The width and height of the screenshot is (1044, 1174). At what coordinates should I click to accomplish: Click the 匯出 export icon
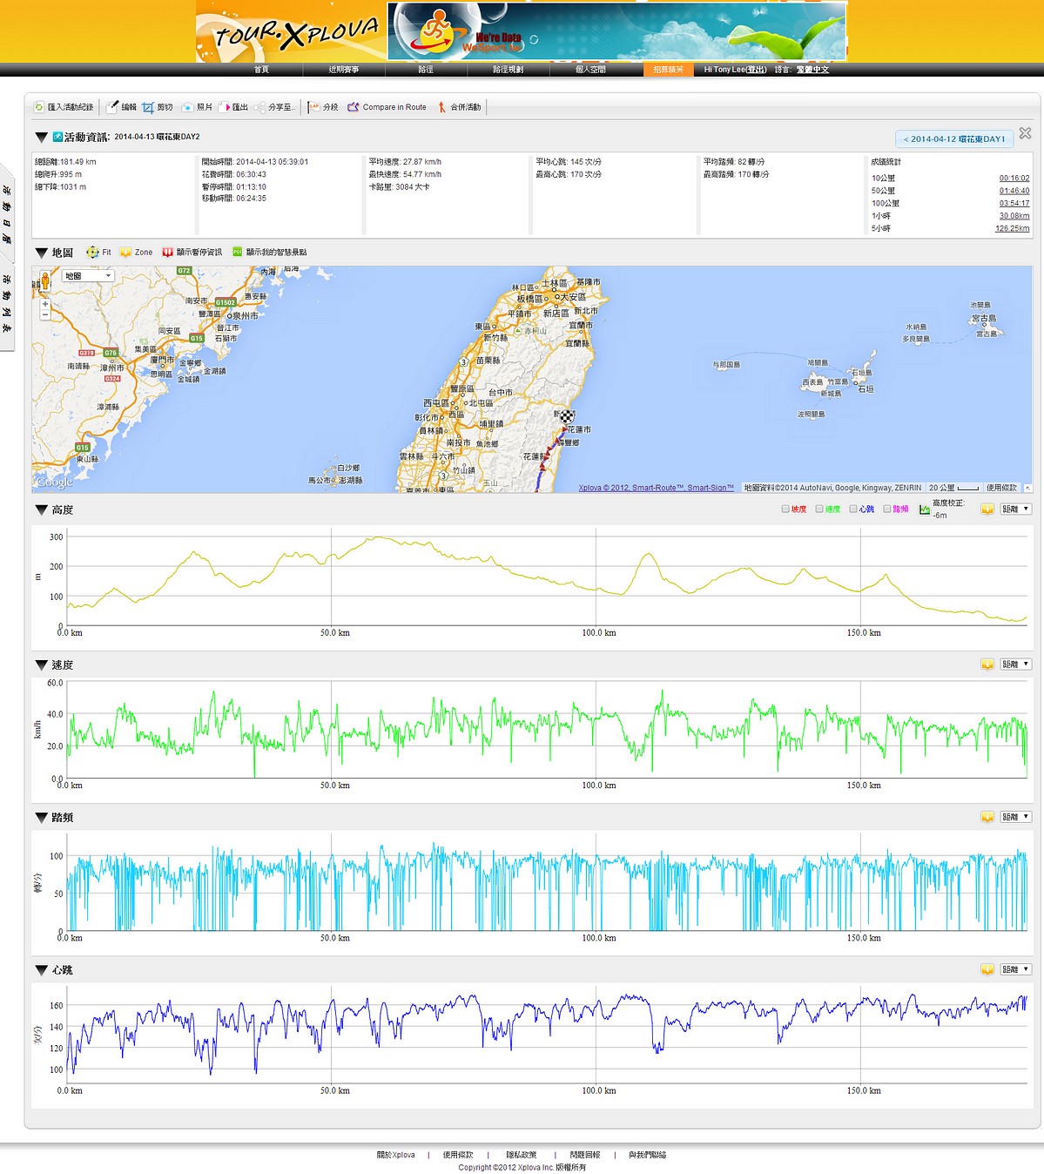[x=225, y=107]
